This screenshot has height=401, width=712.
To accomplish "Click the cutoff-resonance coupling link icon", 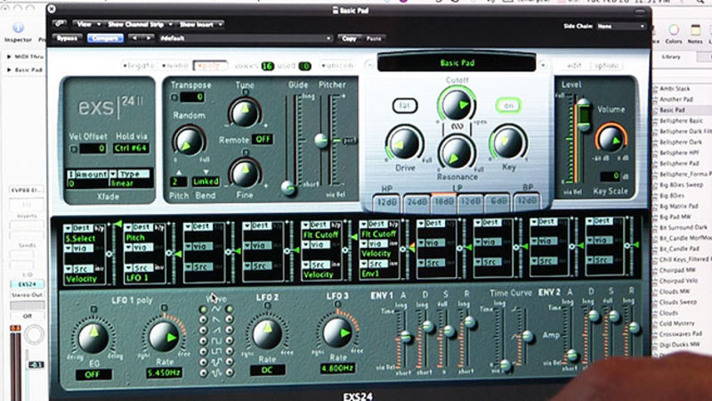I will (457, 127).
